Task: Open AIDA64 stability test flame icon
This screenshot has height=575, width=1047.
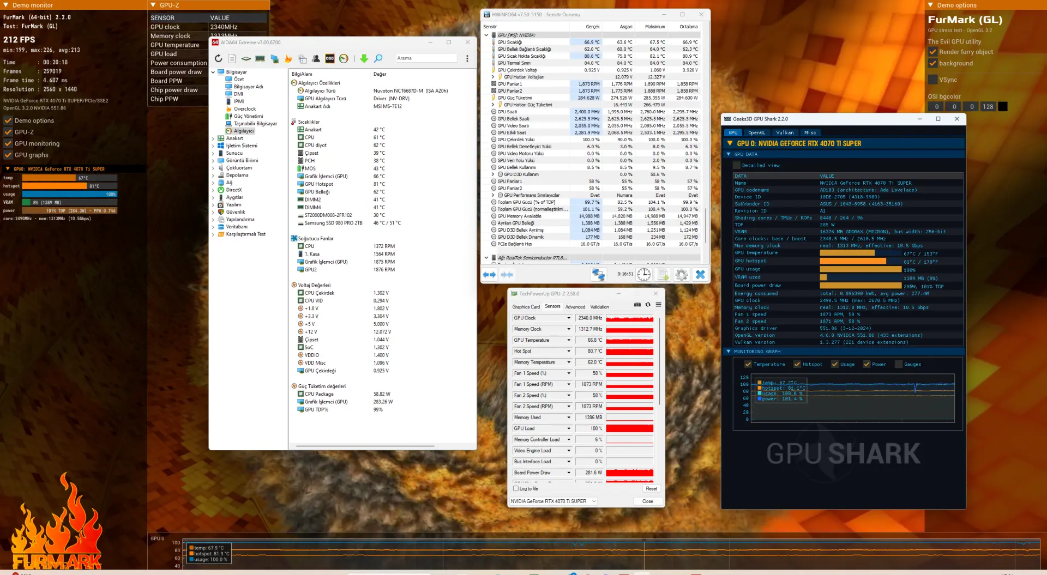Action: click(x=288, y=58)
